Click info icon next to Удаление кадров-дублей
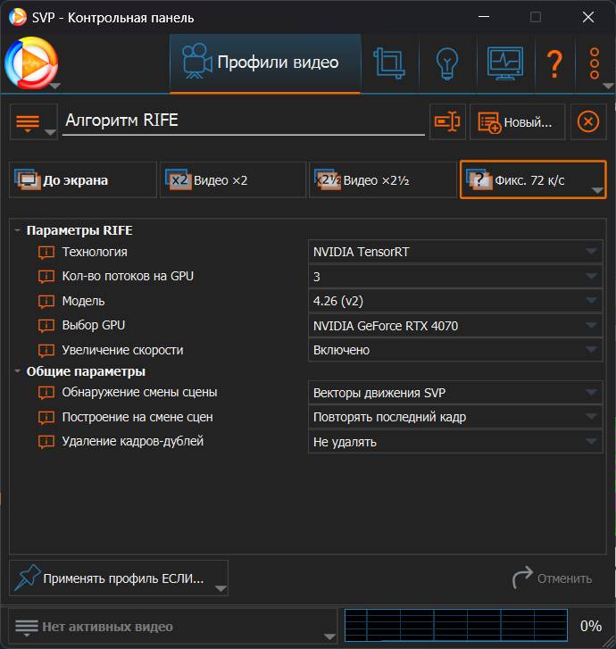Screen dimensions: 616x649 (46, 442)
